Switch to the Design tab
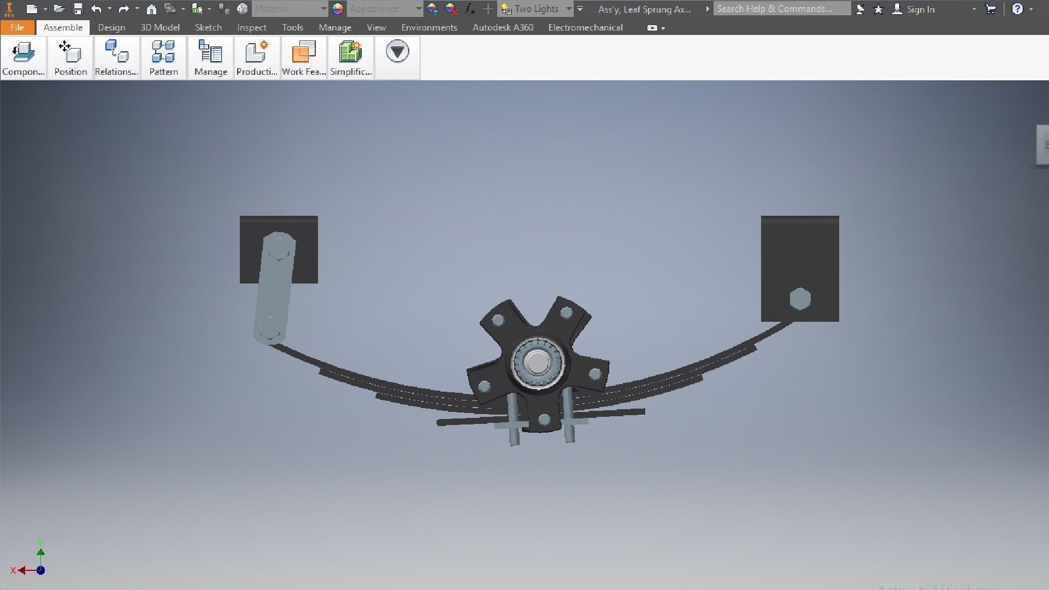This screenshot has height=590, width=1049. click(x=111, y=27)
